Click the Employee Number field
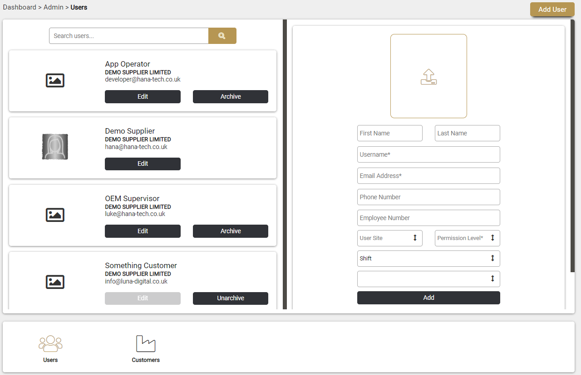The image size is (581, 375). (428, 218)
